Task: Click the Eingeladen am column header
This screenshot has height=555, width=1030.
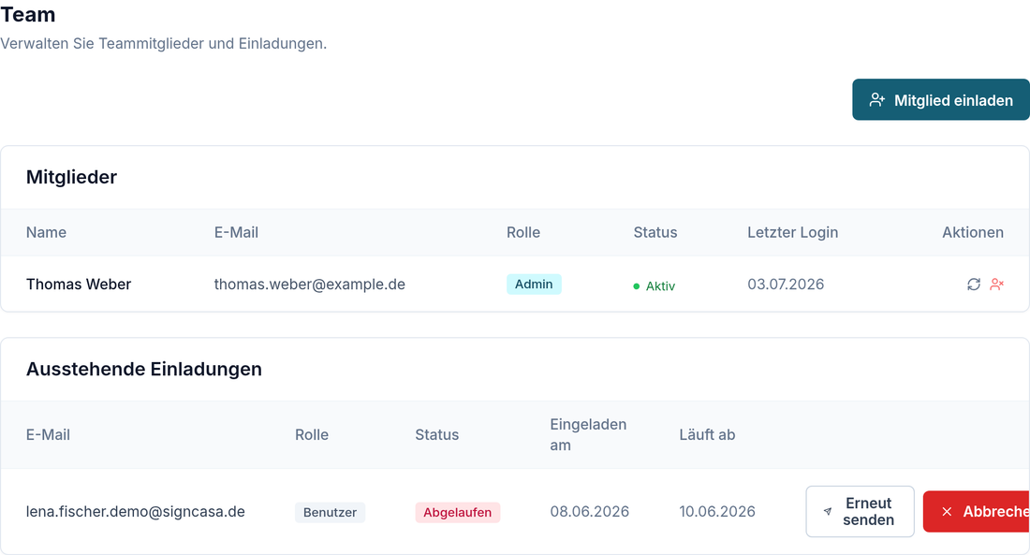Action: [588, 435]
